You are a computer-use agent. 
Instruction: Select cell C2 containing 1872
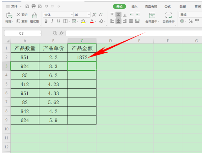coord(82,57)
